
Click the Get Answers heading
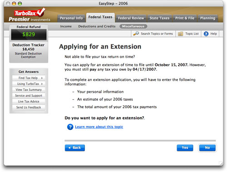[x=29, y=72]
